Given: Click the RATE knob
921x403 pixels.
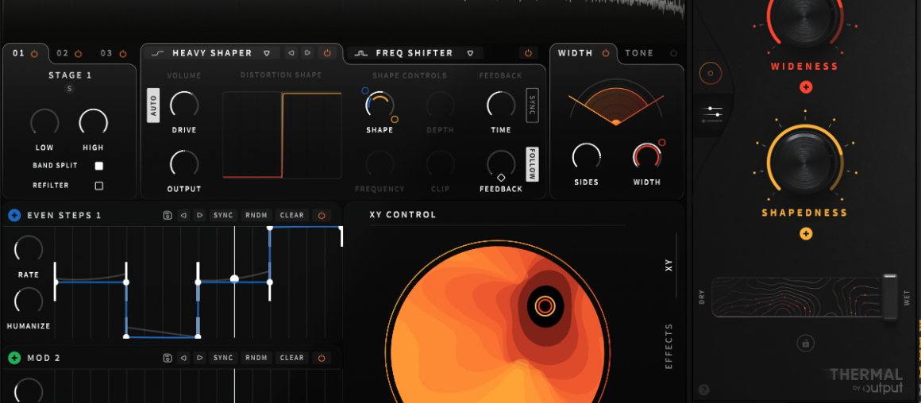Looking at the screenshot, I should [29, 250].
